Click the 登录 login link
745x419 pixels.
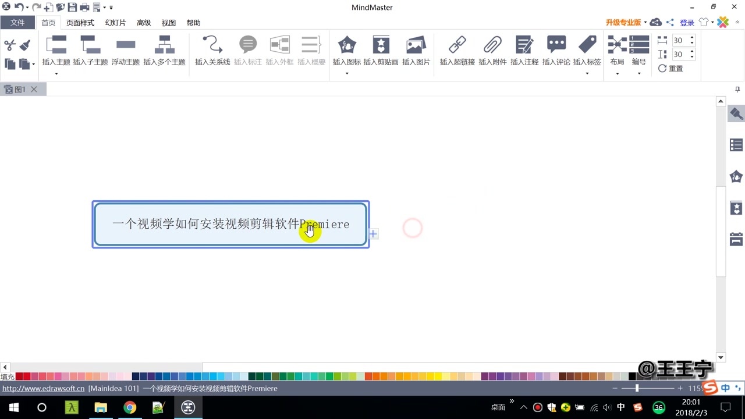[x=687, y=23]
